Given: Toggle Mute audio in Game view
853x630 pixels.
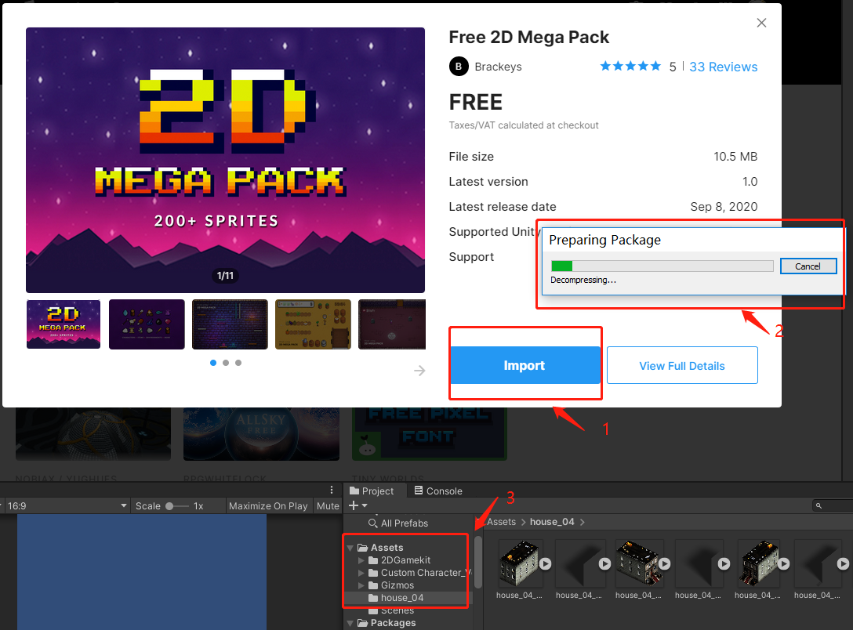Looking at the screenshot, I should click(328, 505).
